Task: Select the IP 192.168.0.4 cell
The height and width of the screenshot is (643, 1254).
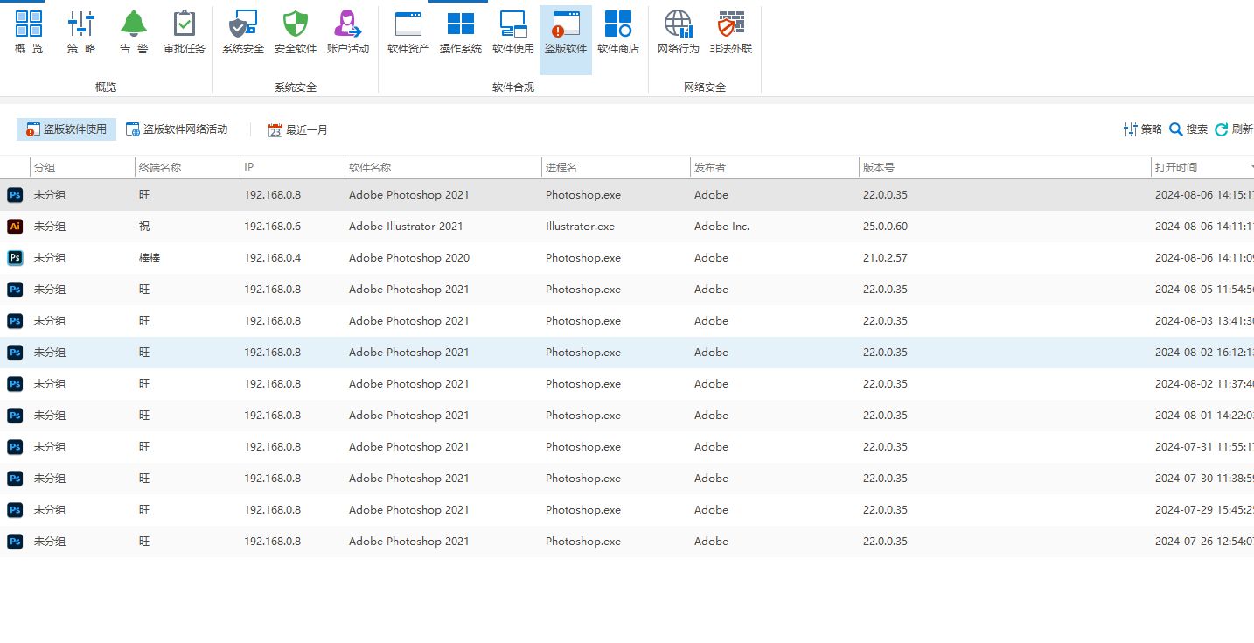Action: [272, 258]
